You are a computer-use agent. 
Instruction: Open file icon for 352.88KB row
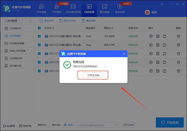[x=158, y=36]
